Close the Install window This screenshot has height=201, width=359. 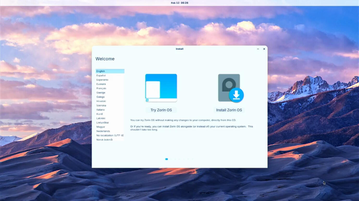[x=264, y=49]
